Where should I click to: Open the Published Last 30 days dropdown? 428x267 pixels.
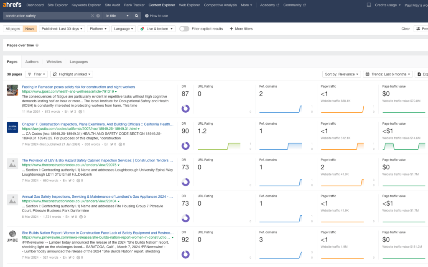pos(62,28)
